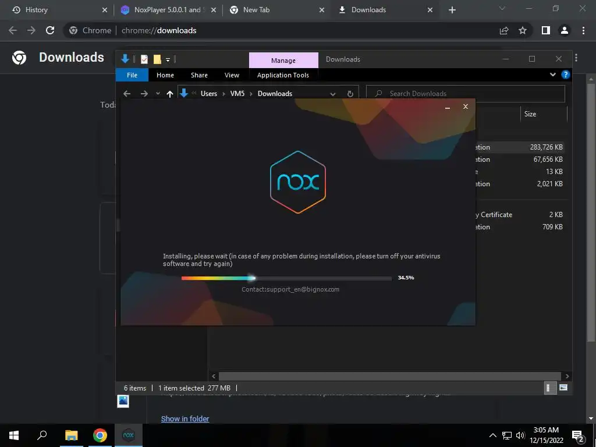This screenshot has height=447, width=596.
Task: Open Chrome from the taskbar
Action: coord(100,435)
